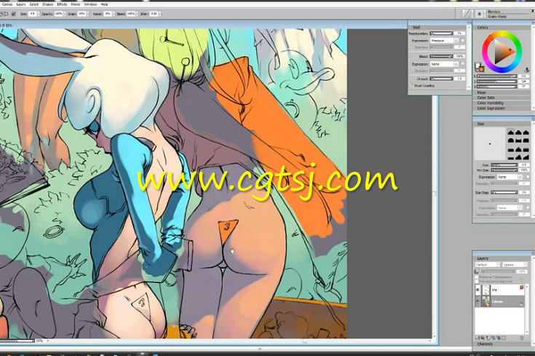Select the line layer

click(500, 290)
